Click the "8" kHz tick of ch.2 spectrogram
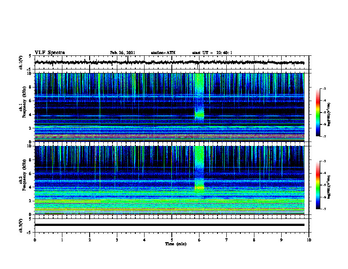The width and height of the screenshot is (348, 269). pyautogui.click(x=30, y=160)
